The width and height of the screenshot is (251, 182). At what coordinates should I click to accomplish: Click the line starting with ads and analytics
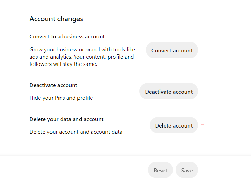[82, 57]
